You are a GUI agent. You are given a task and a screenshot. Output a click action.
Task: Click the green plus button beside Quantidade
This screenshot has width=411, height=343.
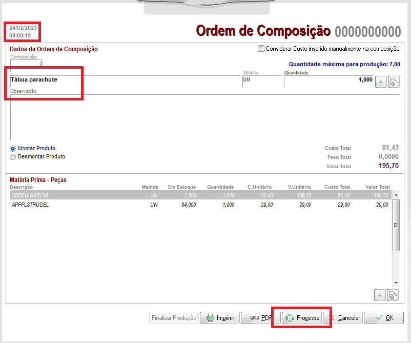381,82
